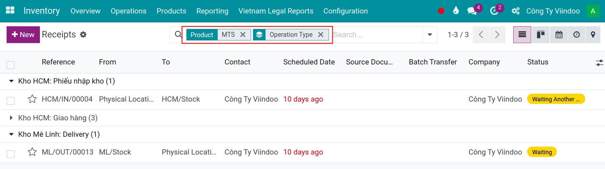Open the Operations menu
The image size is (605, 169).
click(x=128, y=11)
